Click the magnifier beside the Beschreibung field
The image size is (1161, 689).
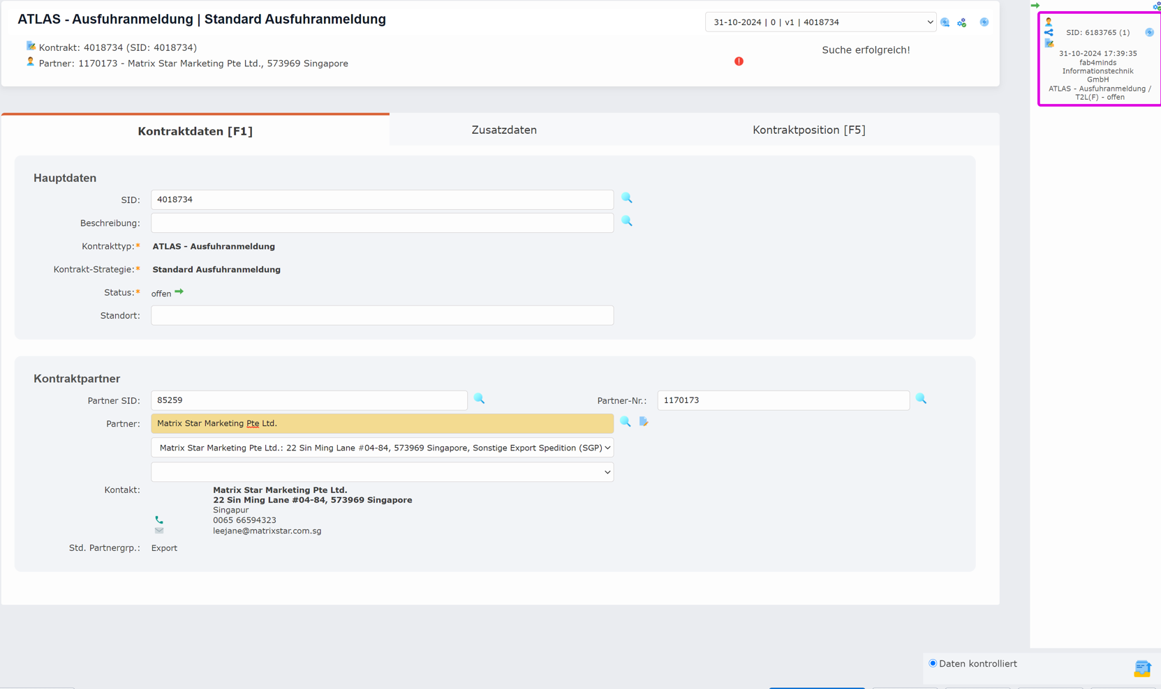(x=626, y=221)
